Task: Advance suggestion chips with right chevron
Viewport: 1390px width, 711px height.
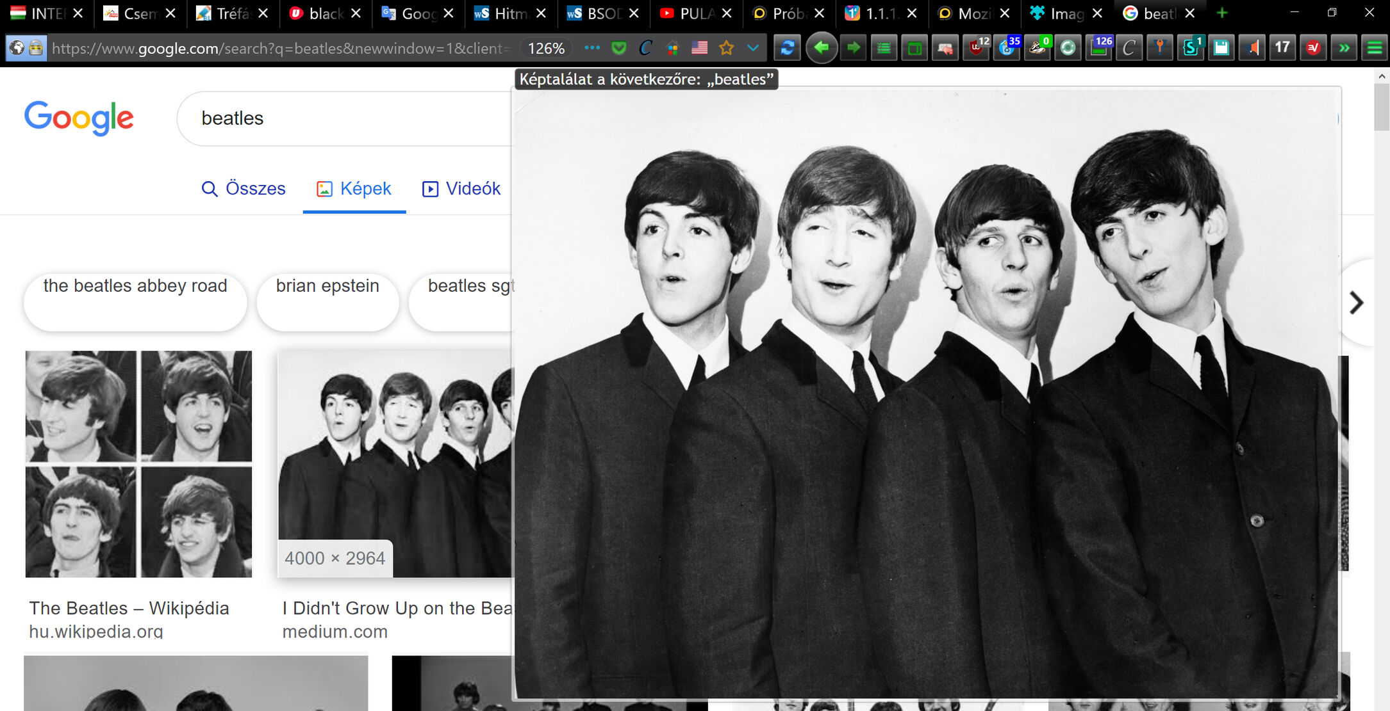Action: click(x=1356, y=303)
